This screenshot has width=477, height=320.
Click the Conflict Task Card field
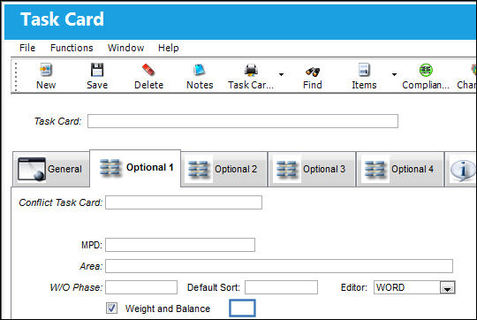coord(184,202)
